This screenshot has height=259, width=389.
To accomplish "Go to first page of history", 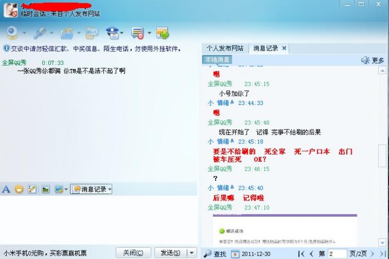I will tap(301, 254).
